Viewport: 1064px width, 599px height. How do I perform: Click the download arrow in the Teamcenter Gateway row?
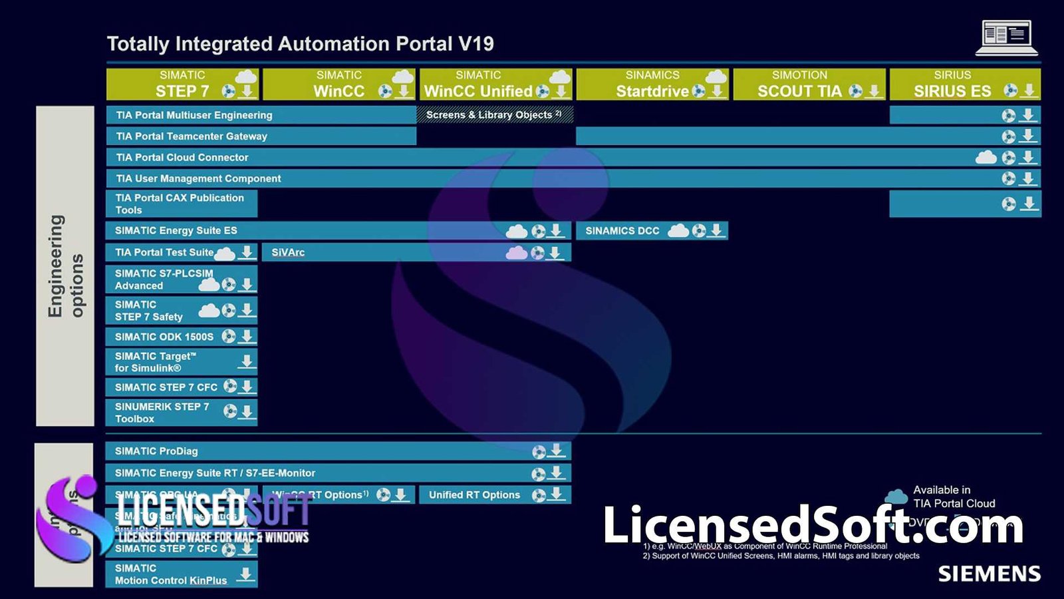point(1028,136)
